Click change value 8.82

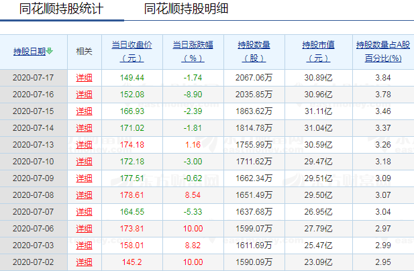click(193, 246)
